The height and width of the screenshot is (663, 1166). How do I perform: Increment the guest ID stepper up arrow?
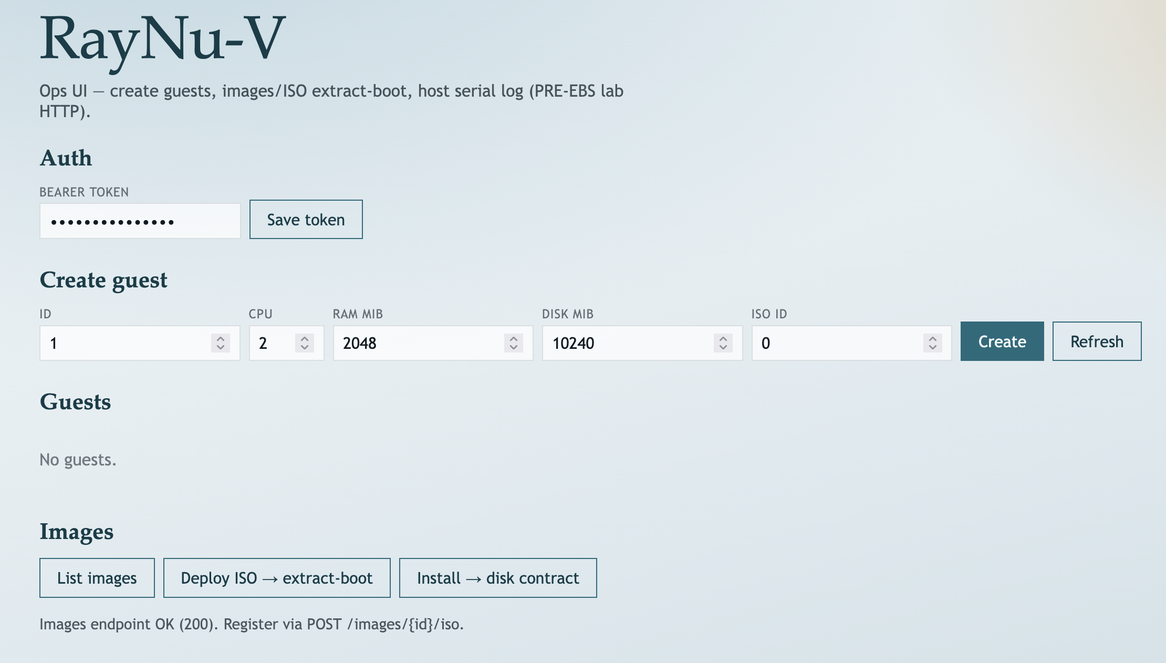[x=221, y=338]
